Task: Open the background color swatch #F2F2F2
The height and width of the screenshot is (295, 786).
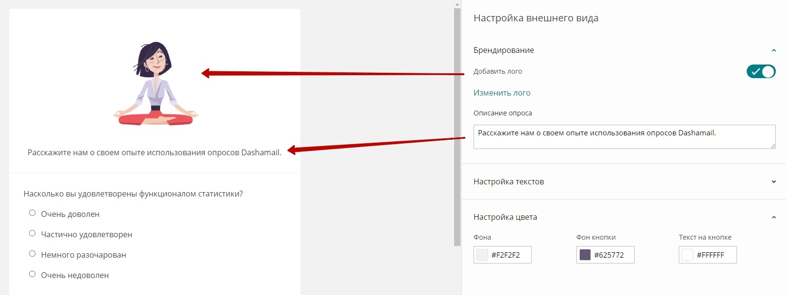Action: click(482, 255)
